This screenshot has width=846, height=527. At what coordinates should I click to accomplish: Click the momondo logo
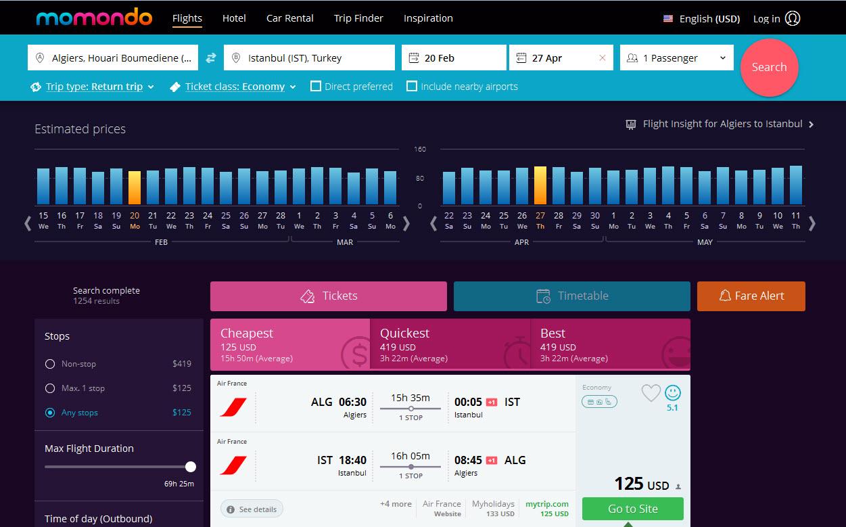(x=94, y=17)
